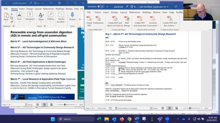Image resolution: width=220 pixels, height=123 pixels.
Task: Open Firefox from the taskbar
Action: 122,119
